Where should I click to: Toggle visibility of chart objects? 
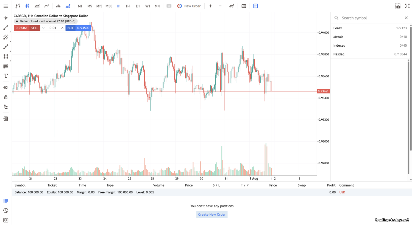click(6, 88)
